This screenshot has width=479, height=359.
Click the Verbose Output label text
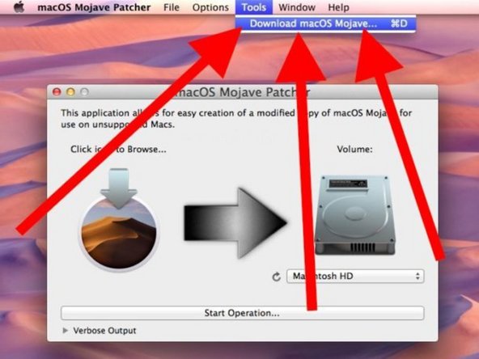tap(105, 331)
